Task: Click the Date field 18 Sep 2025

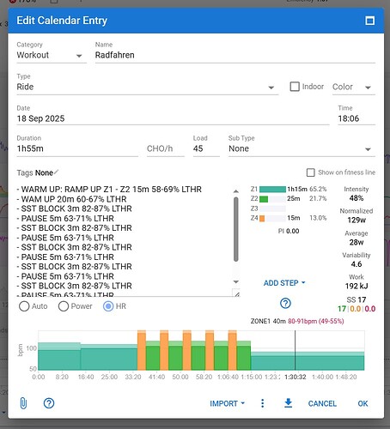Action: click(x=173, y=118)
